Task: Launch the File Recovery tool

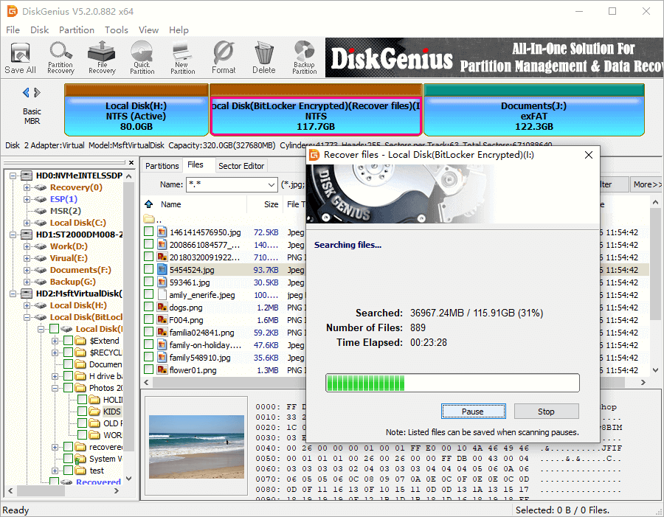Action: (x=102, y=58)
